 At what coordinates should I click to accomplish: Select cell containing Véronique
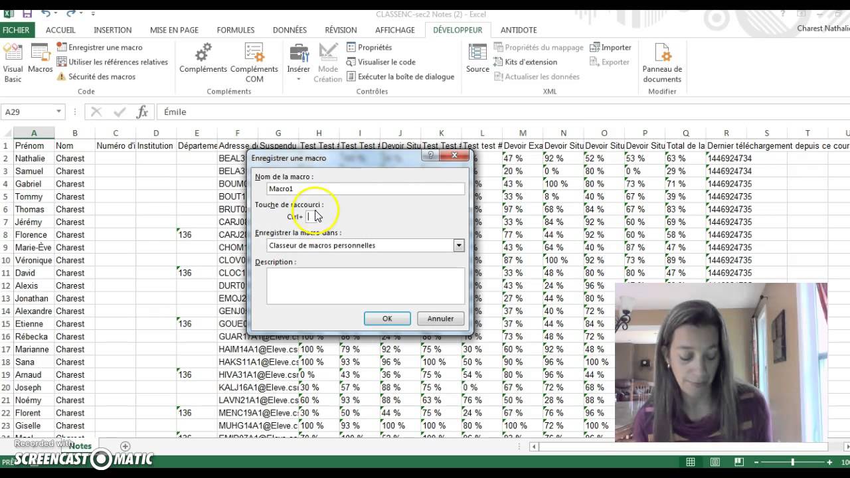[x=34, y=260]
